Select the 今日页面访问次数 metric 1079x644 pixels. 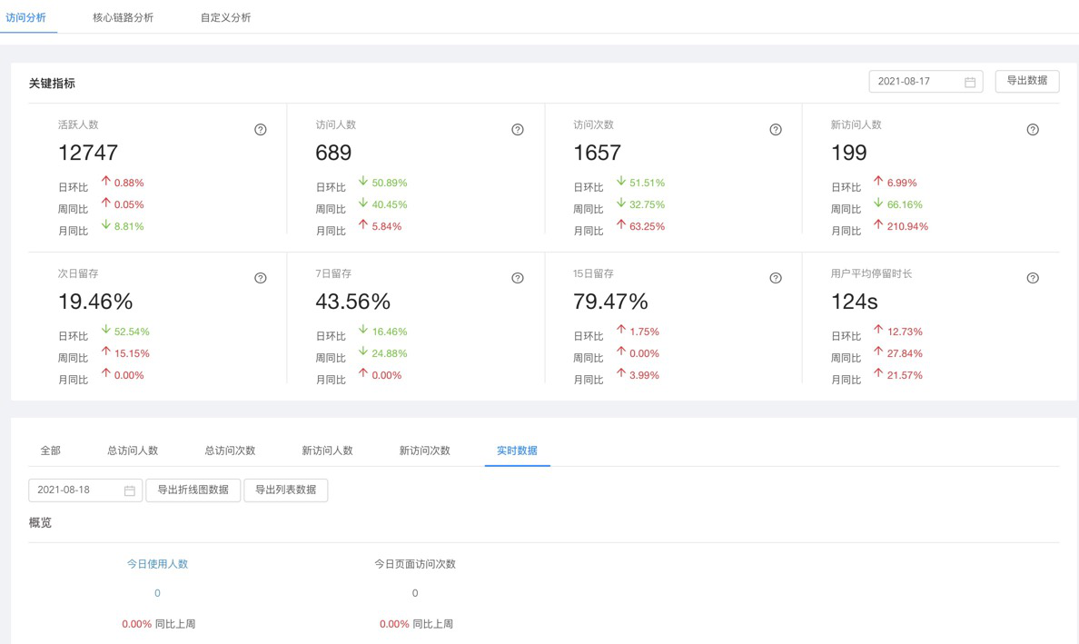tap(415, 564)
